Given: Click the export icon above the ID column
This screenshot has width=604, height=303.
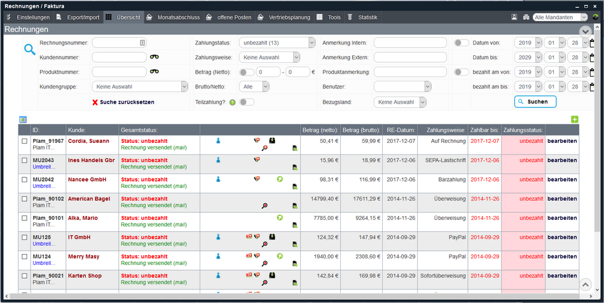Looking at the screenshot, I should click(23, 119).
